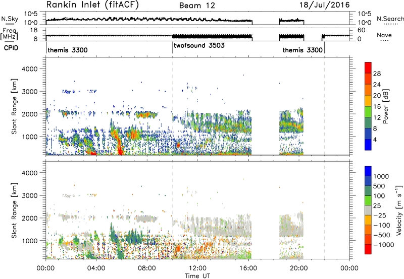Click the "-500" velocity colorbar value

382,235
